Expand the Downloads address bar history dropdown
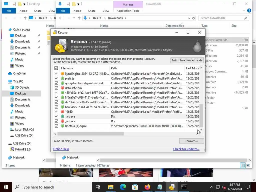This screenshot has height=192, width=256. (x=189, y=18)
